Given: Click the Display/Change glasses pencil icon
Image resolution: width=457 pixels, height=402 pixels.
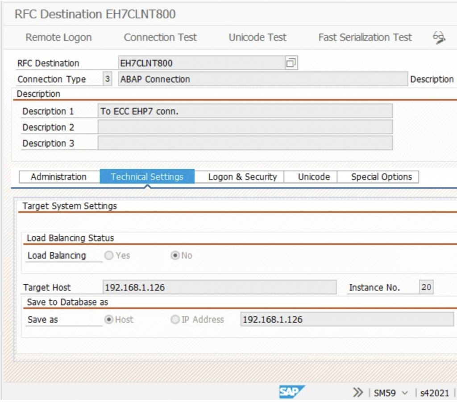Looking at the screenshot, I should click(439, 38).
